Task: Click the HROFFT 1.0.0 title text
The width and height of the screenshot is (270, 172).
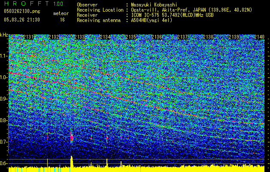Action: coord(33,3)
